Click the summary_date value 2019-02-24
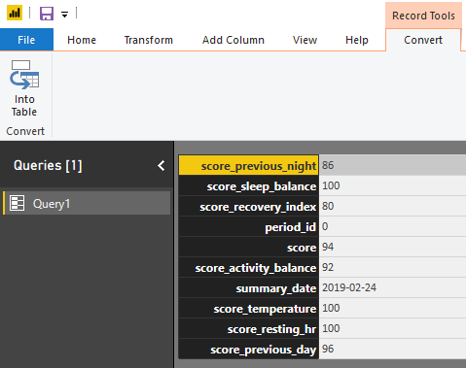The image size is (466, 368). [x=349, y=287]
